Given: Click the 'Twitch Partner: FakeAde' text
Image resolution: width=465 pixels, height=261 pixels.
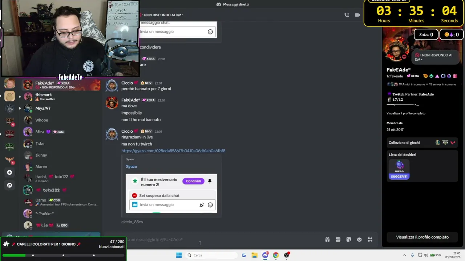Looking at the screenshot, I should point(413,94).
